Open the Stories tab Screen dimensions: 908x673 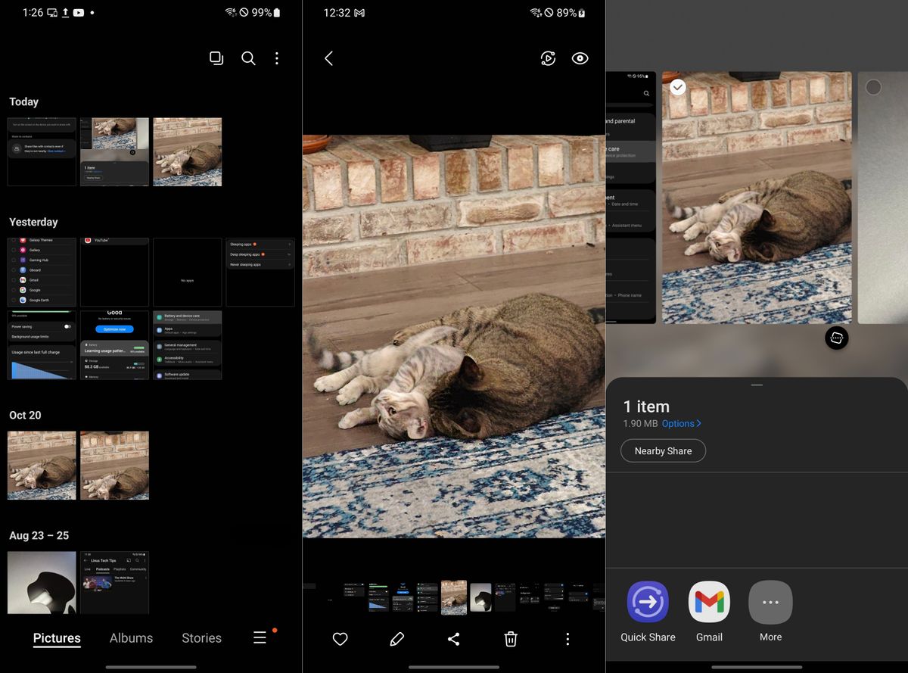tap(201, 638)
